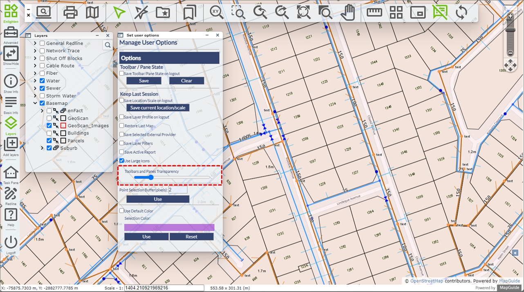The height and width of the screenshot is (292, 524).
Task: Click the print icon in toolbar
Action: (x=70, y=13)
